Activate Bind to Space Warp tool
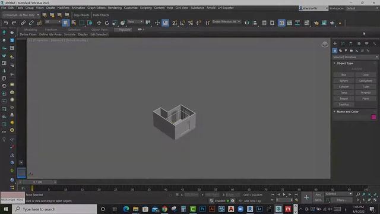 [x=39, y=23]
